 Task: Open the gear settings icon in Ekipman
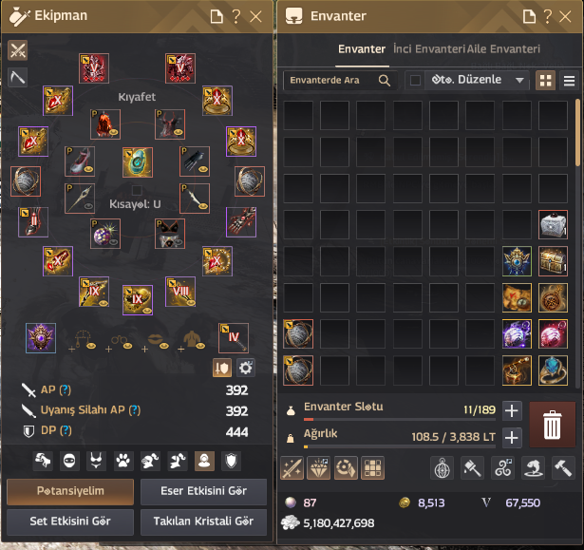(x=245, y=368)
